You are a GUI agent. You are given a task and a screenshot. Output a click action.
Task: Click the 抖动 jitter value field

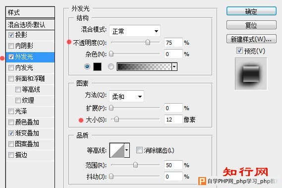point(173,177)
